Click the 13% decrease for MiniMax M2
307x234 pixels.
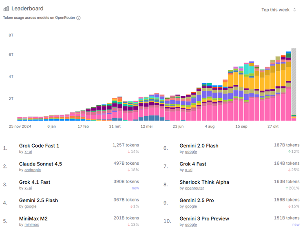133,224
